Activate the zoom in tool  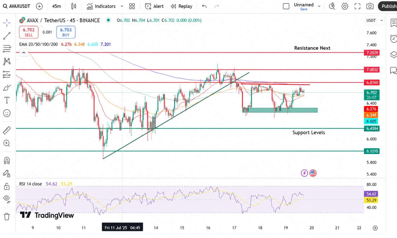pos(7,143)
